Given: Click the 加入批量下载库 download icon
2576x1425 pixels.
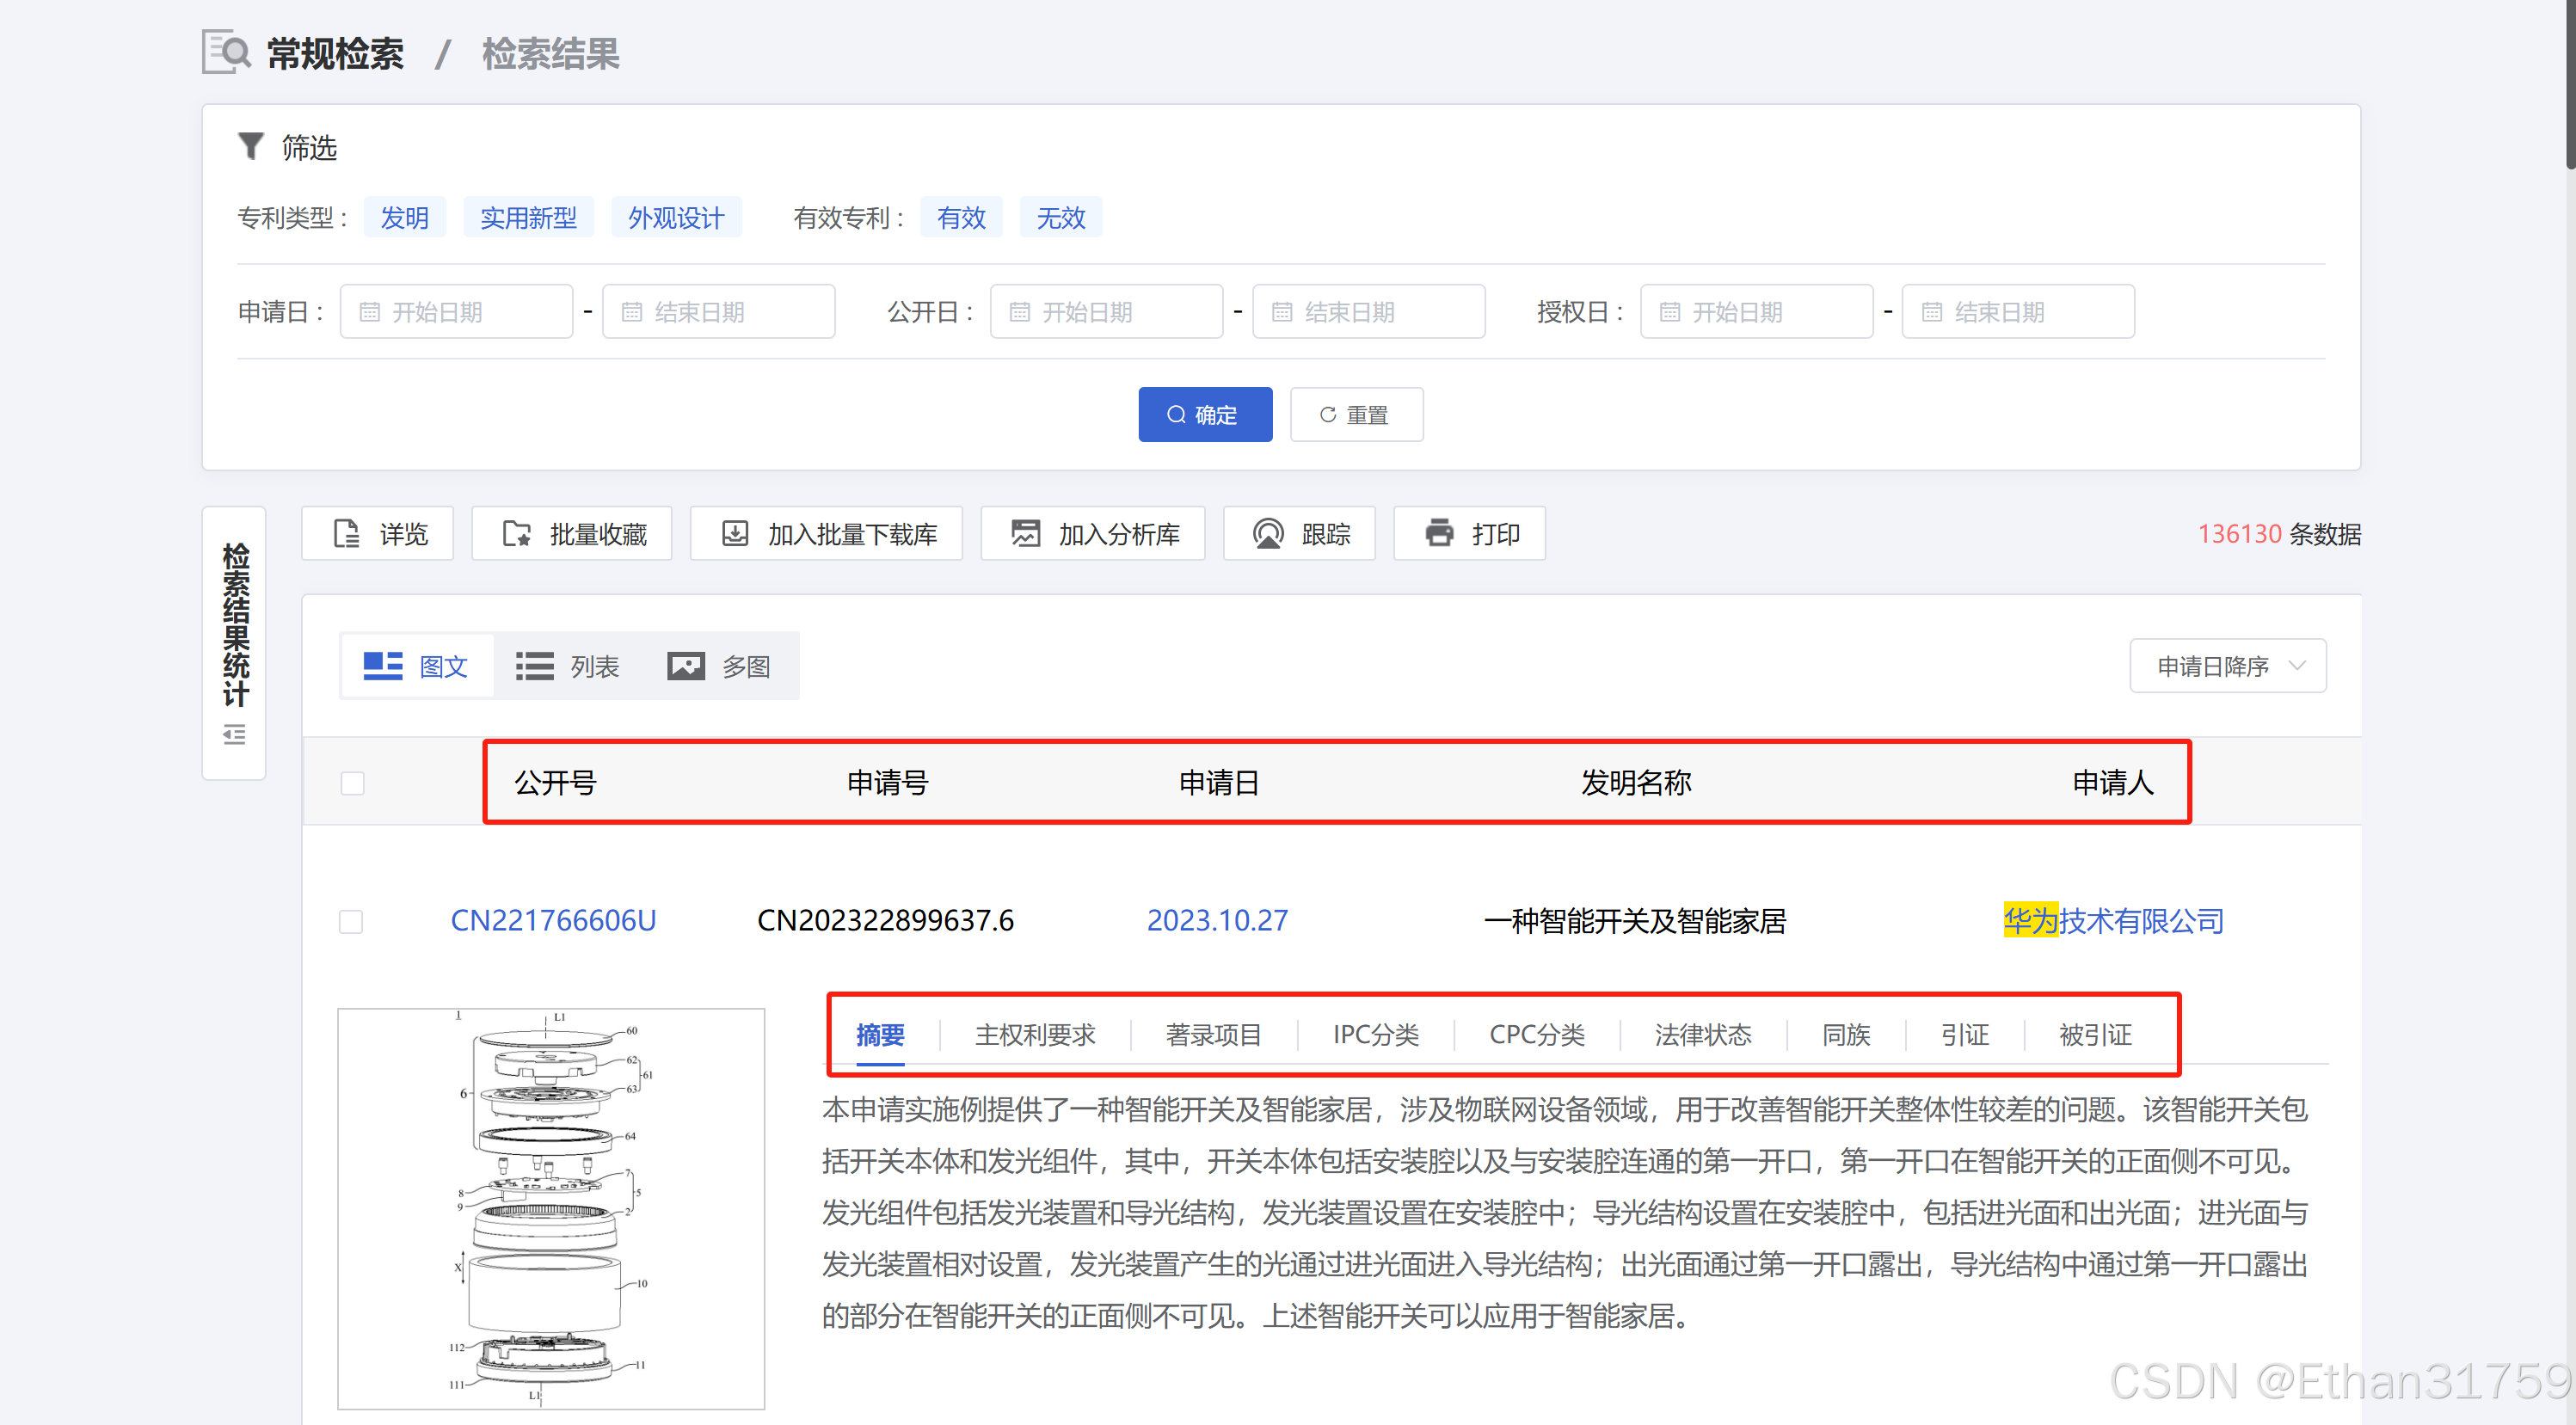Looking at the screenshot, I should click(x=735, y=534).
